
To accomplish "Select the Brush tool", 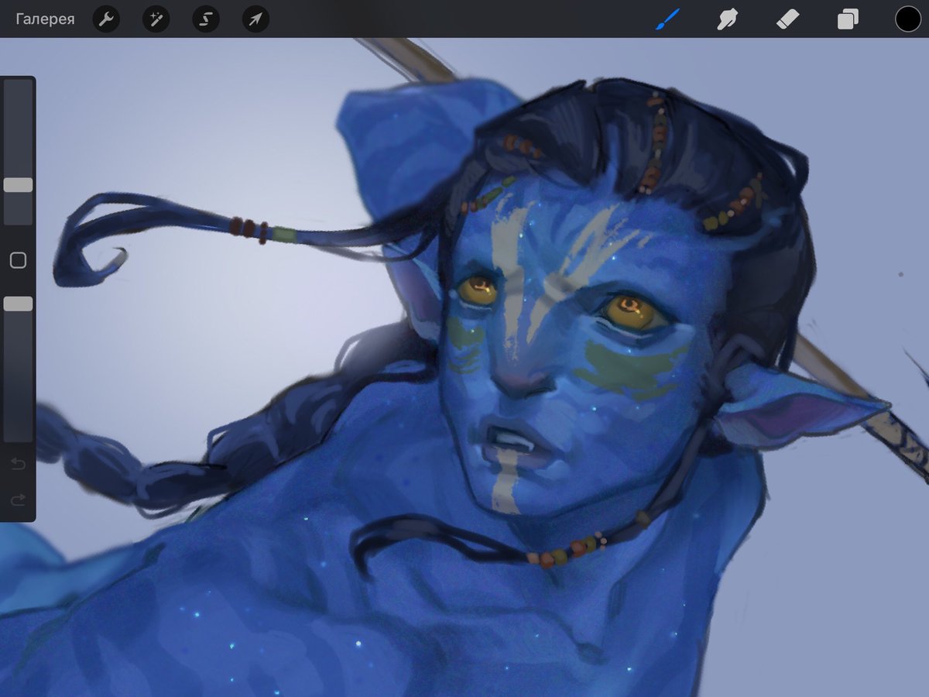I will [x=667, y=19].
